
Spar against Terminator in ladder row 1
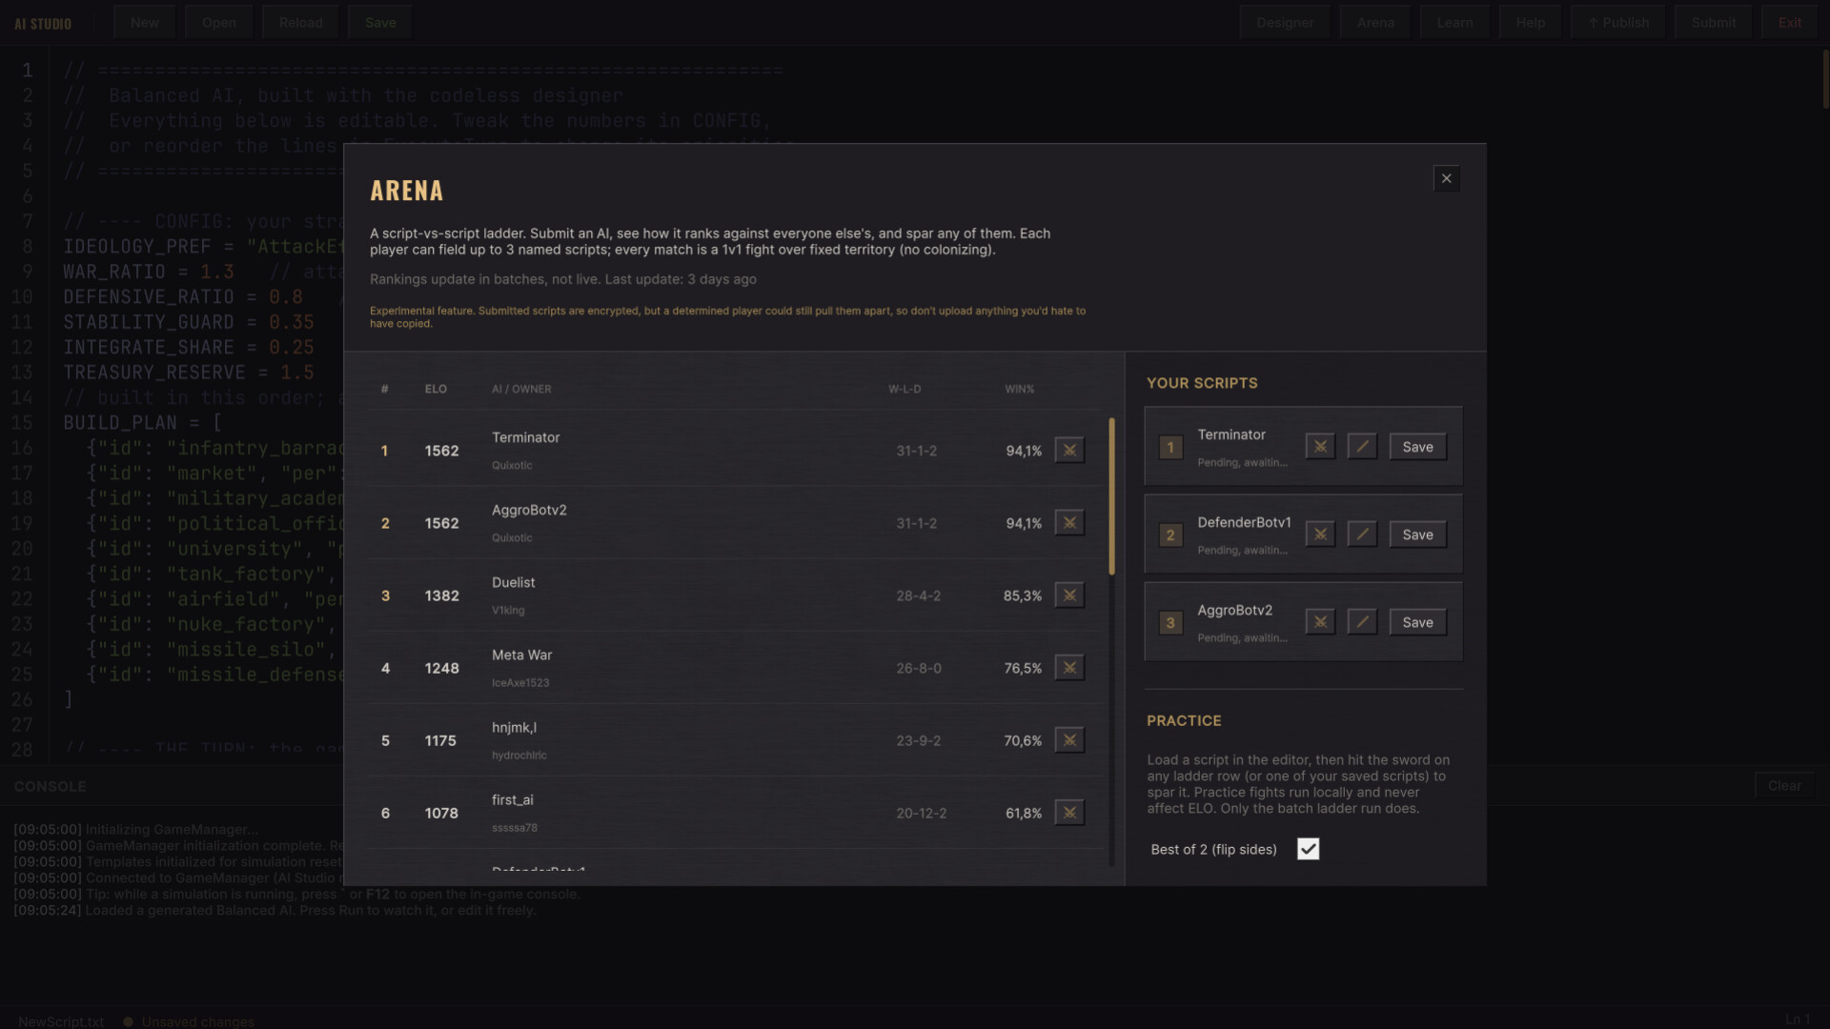point(1069,451)
